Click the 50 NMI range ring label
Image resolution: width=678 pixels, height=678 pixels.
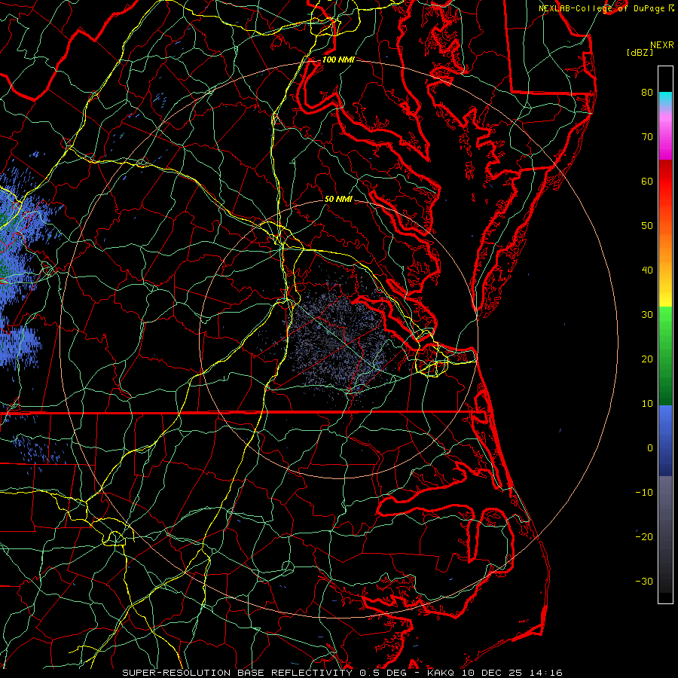pyautogui.click(x=338, y=199)
